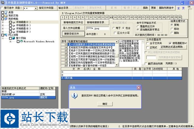194x129 pixels.
Task: Click 指定文件类型 toolbar button
Action: point(47,8)
